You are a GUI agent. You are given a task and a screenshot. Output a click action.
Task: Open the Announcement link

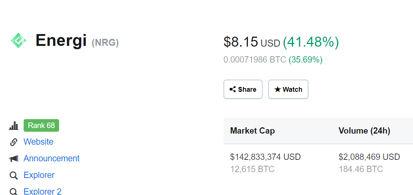click(x=52, y=158)
